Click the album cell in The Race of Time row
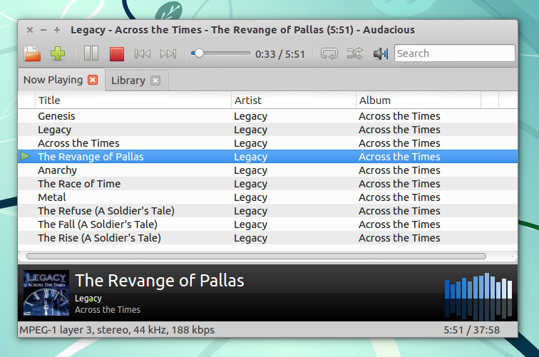This screenshot has width=539, height=357. pyautogui.click(x=399, y=184)
